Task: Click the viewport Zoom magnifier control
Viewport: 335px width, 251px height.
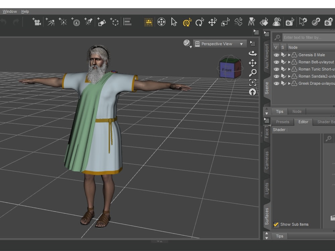Action: coord(253,73)
